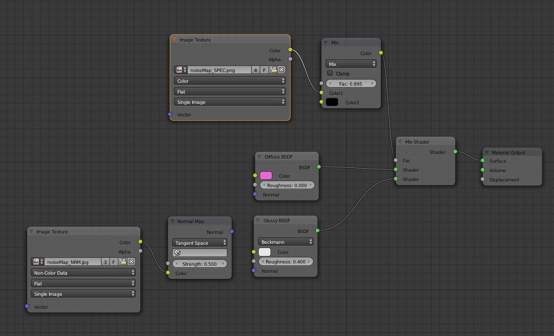Open Single Image dropdown in SPEC texture
554x336 pixels.
coord(230,102)
